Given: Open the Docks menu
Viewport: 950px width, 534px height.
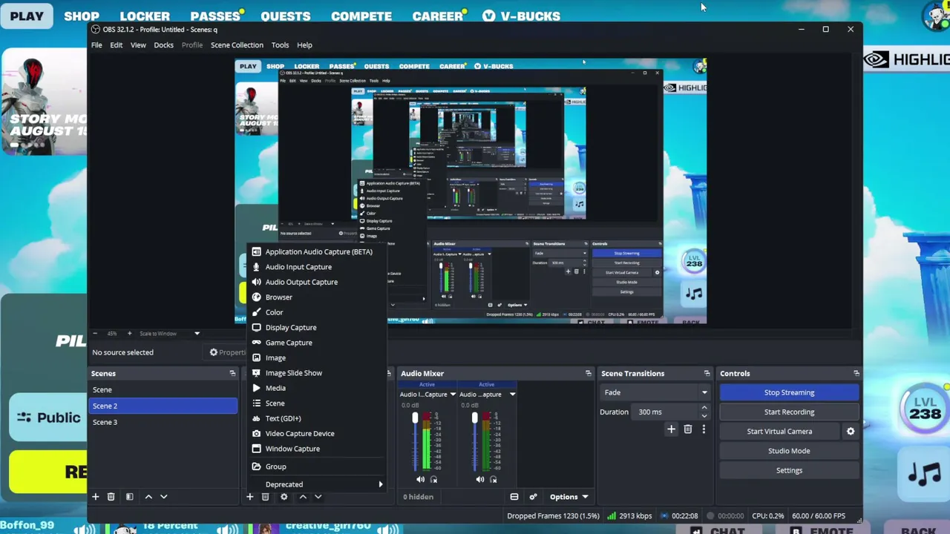Looking at the screenshot, I should (x=163, y=45).
